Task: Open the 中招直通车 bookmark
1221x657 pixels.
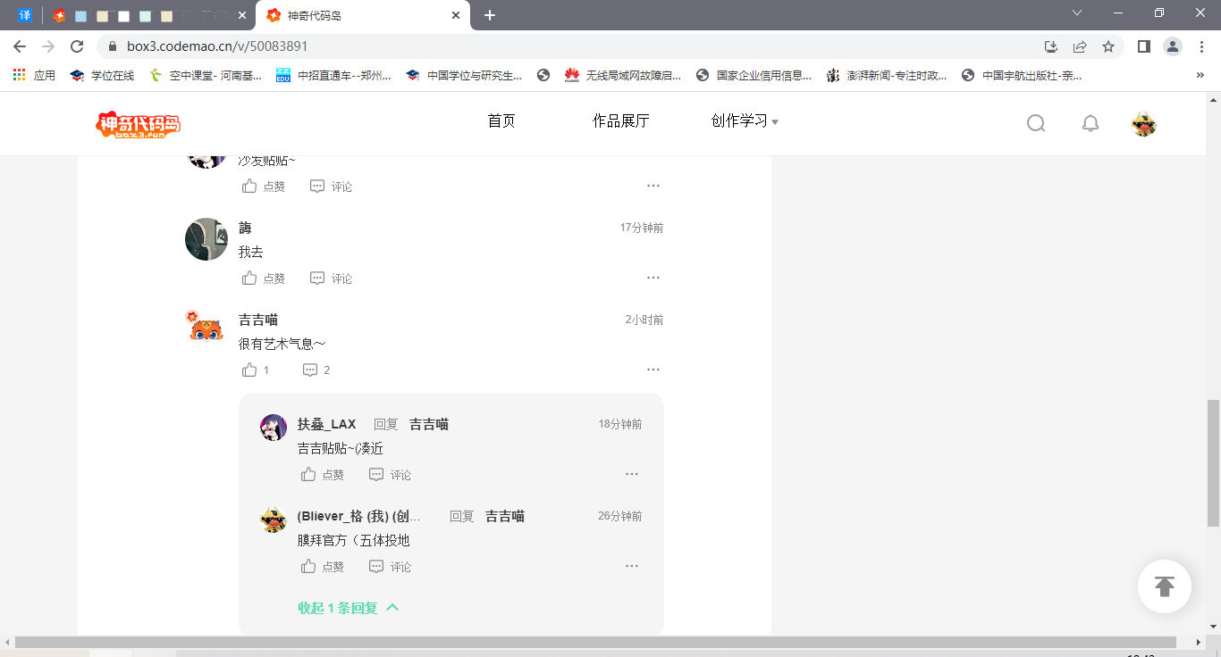Action: [x=333, y=75]
